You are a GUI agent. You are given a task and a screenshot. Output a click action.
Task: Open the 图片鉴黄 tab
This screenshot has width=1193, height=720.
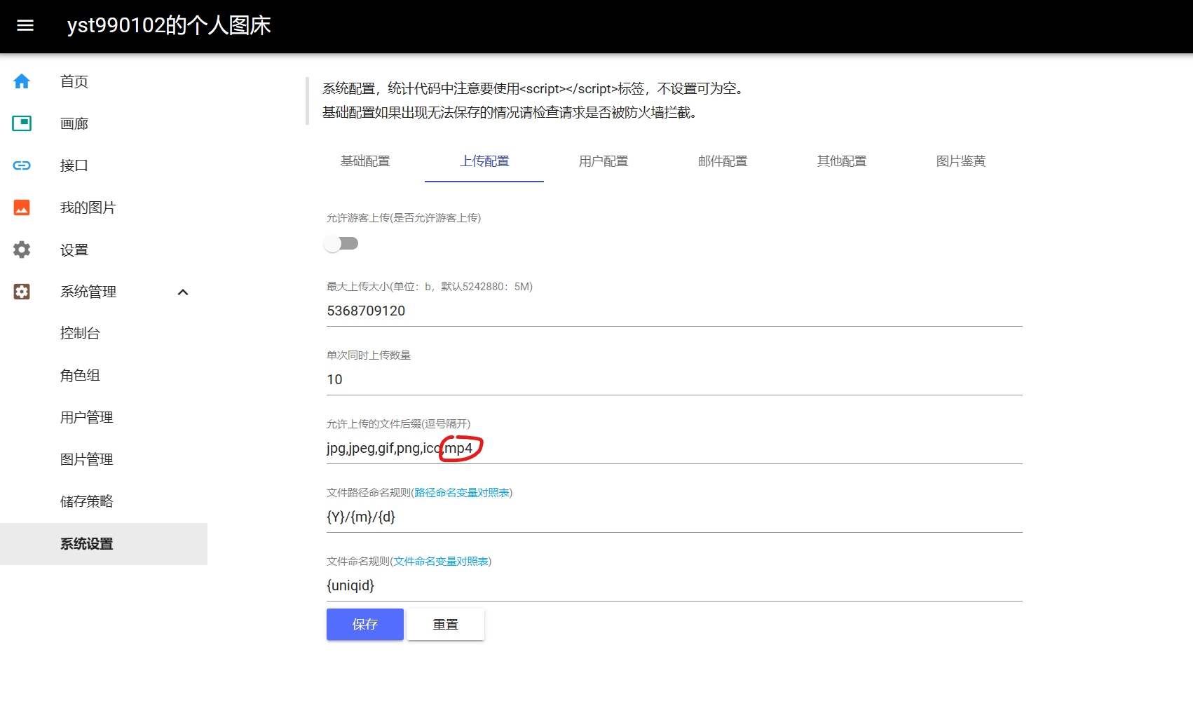pyautogui.click(x=961, y=161)
